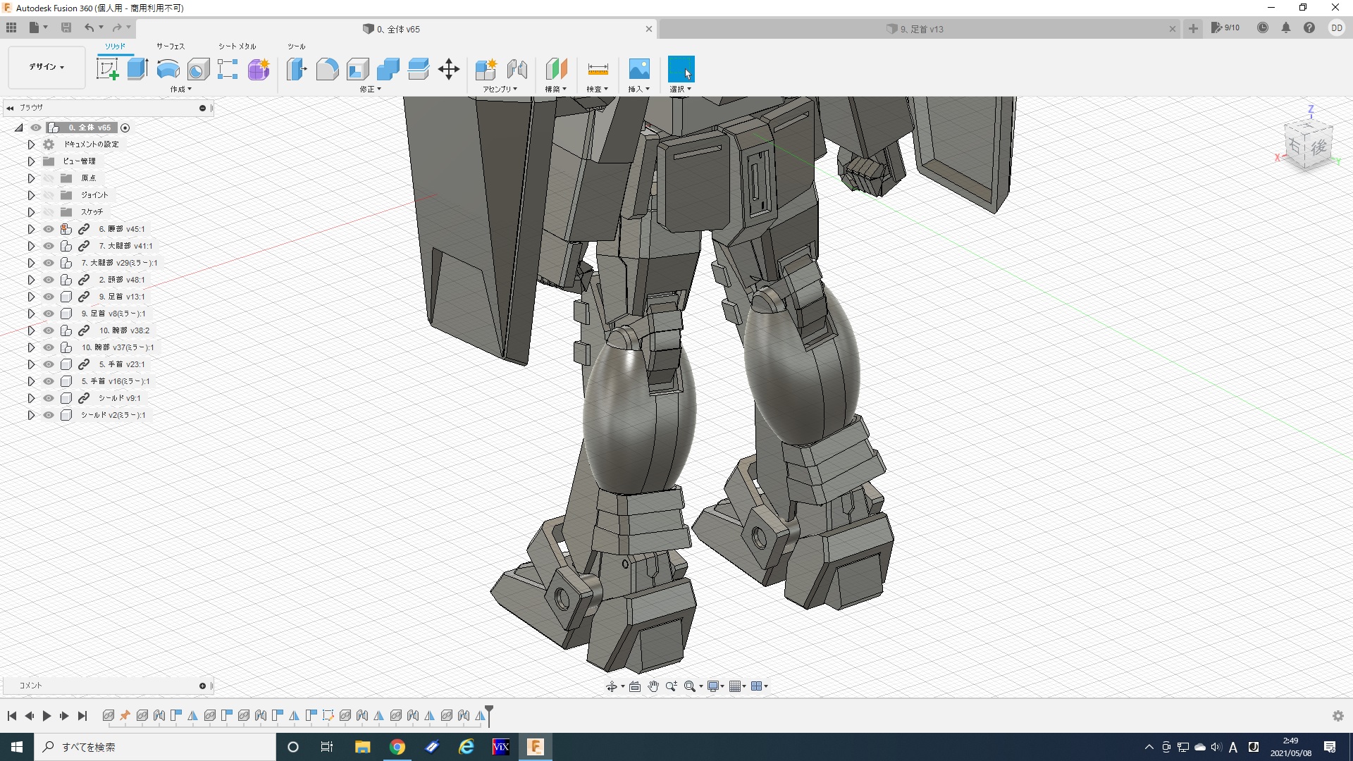Viewport: 1353px width, 761px height.
Task: Expand the ドキュメントの設定 node
Action: tap(31, 144)
